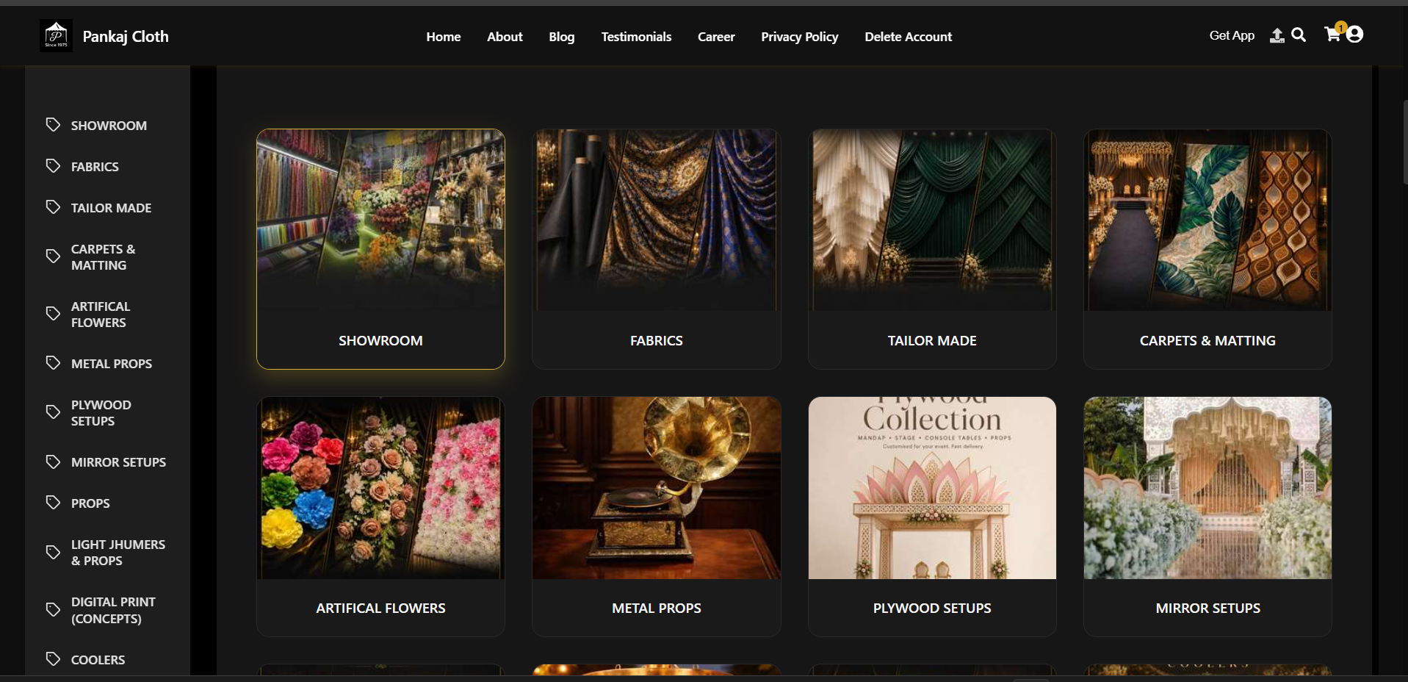Click the Pankaj Cloth brand name

click(126, 37)
